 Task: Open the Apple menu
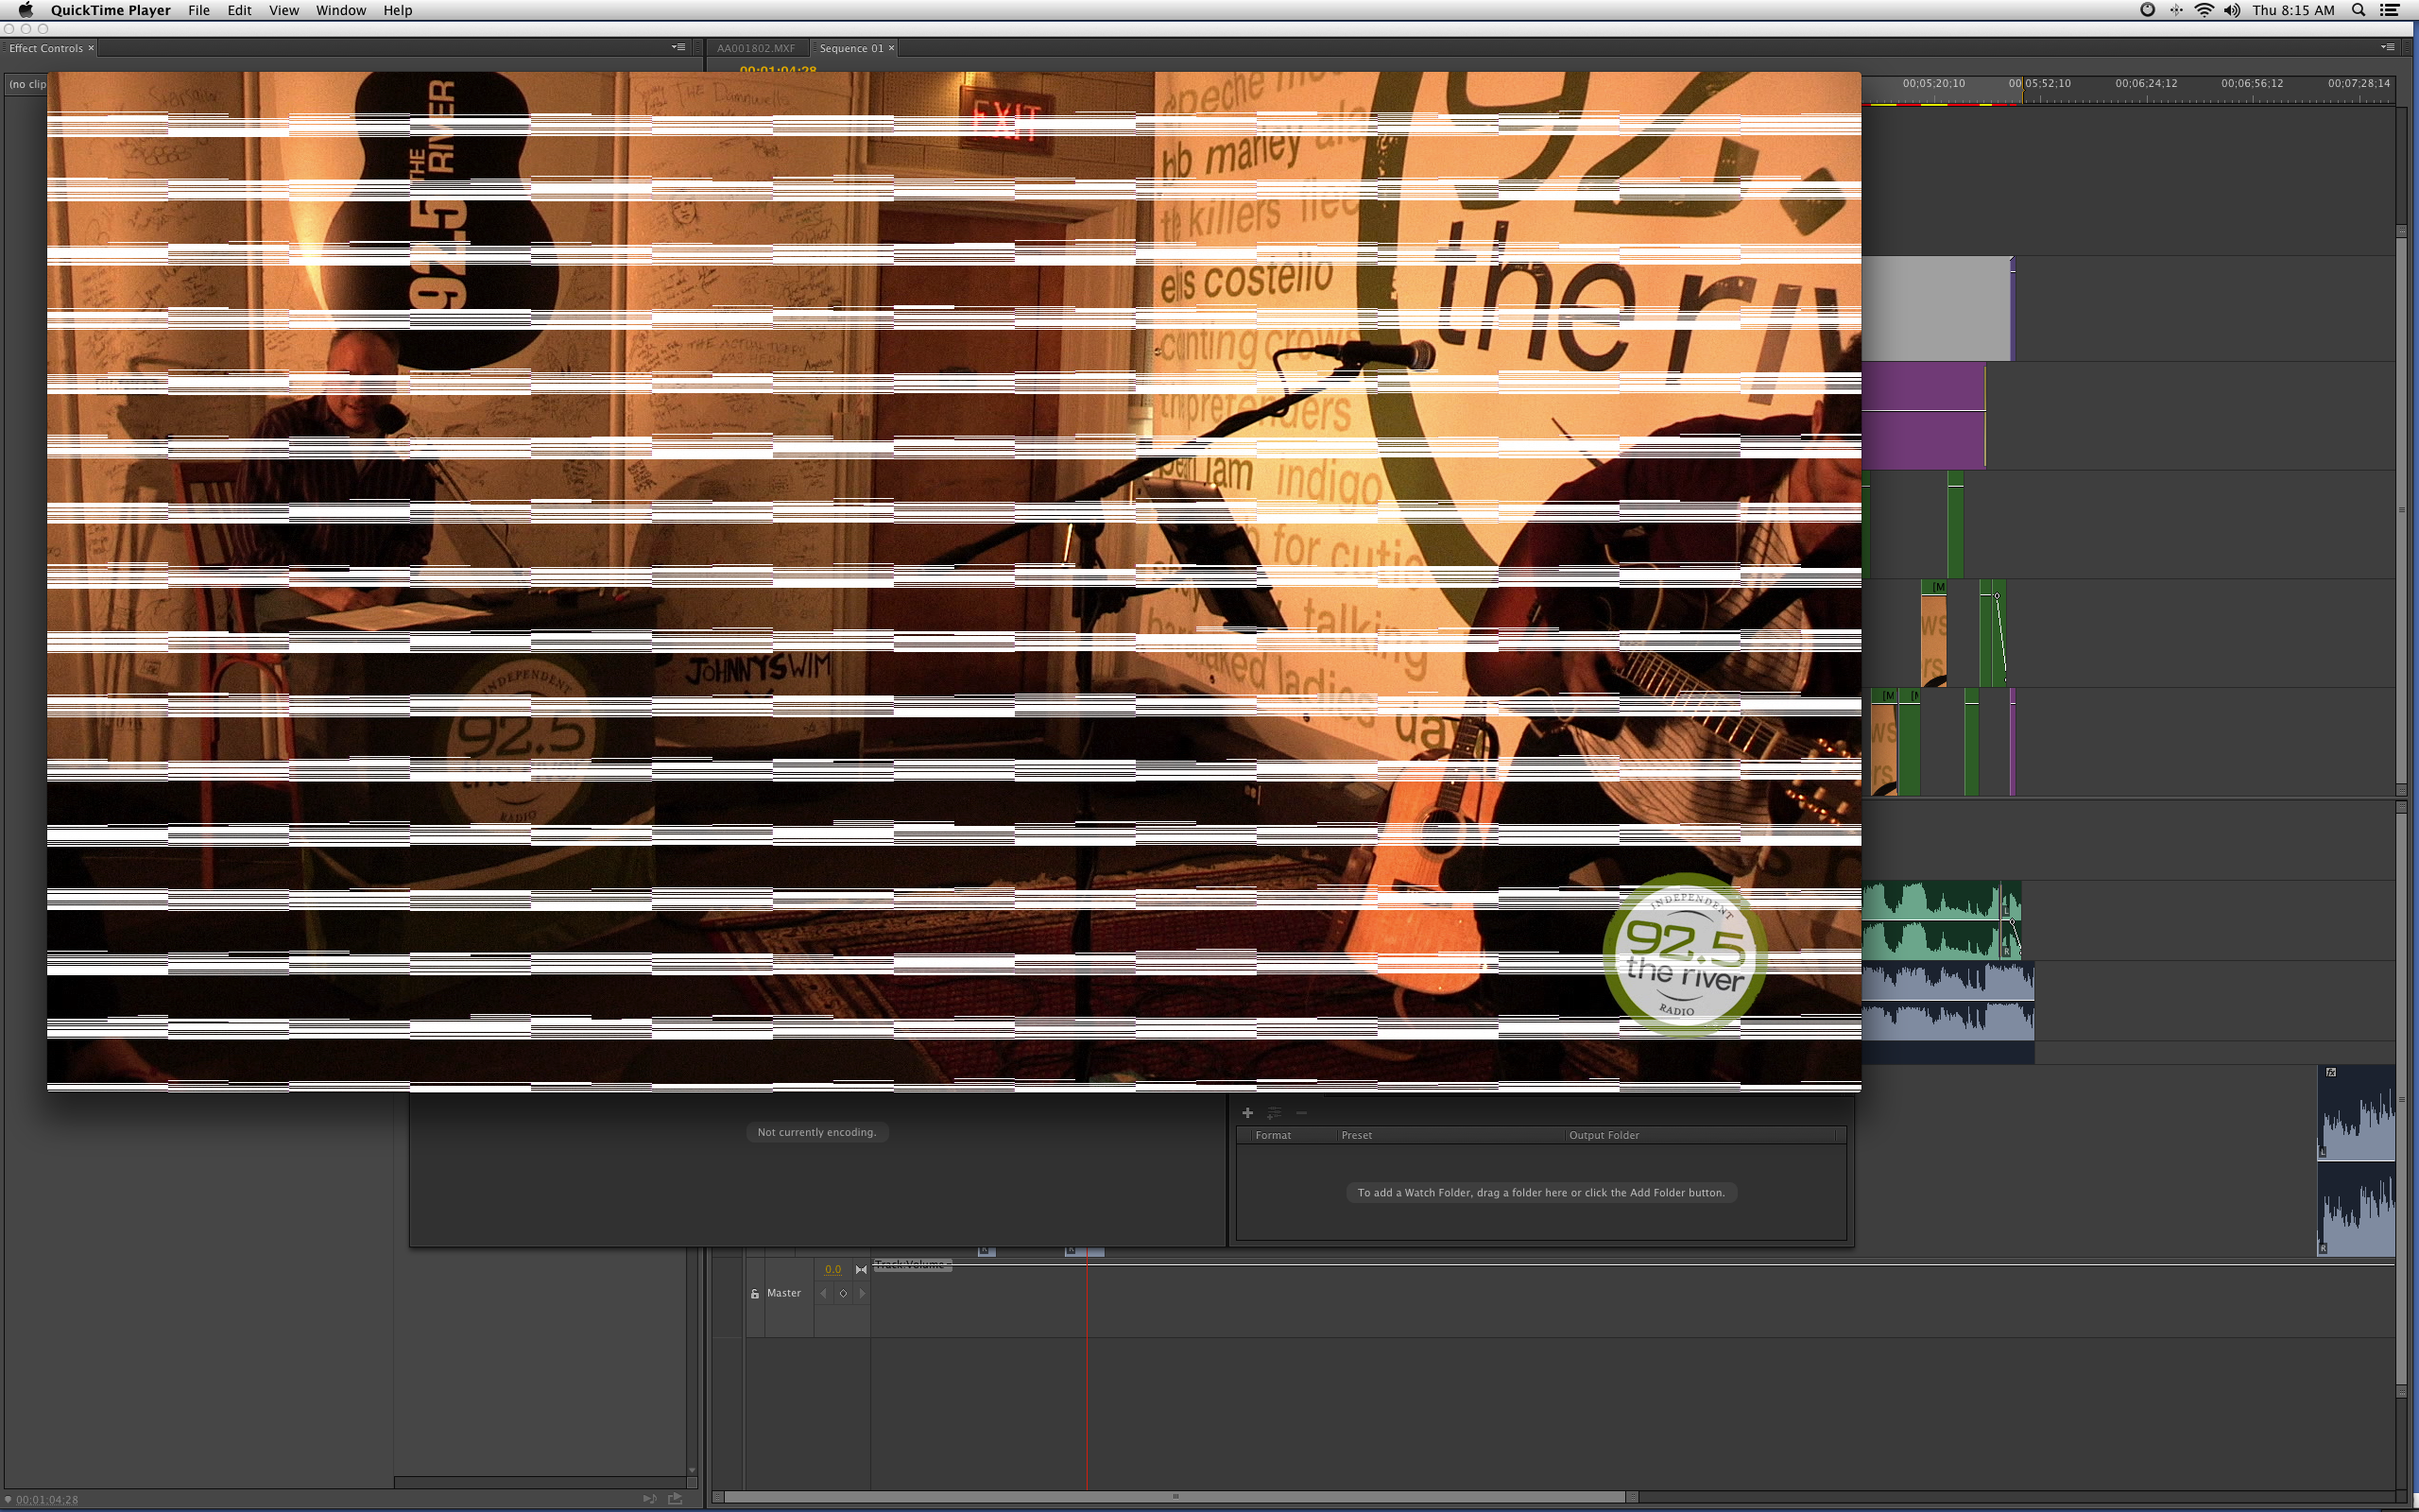coord(26,10)
